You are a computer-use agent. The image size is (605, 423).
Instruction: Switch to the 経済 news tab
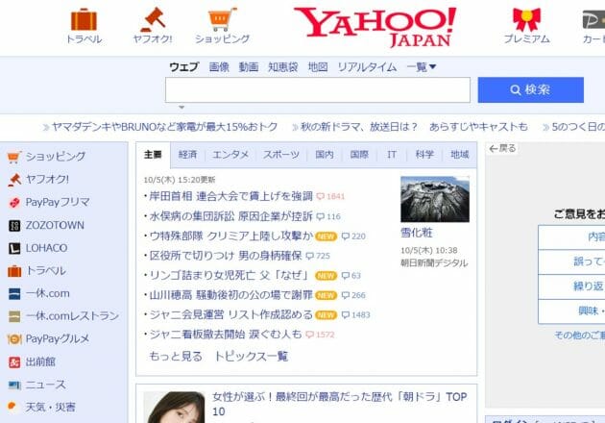(x=188, y=155)
